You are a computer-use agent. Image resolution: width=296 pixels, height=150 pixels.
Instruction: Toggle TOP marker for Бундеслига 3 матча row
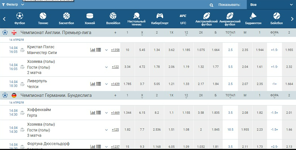point(22,130)
